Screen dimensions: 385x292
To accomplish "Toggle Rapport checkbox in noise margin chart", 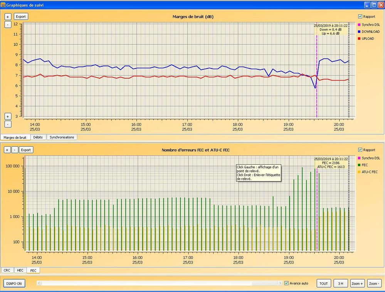I will coord(360,17).
